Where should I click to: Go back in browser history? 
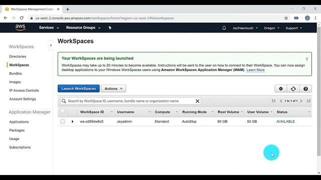[x=6, y=18]
